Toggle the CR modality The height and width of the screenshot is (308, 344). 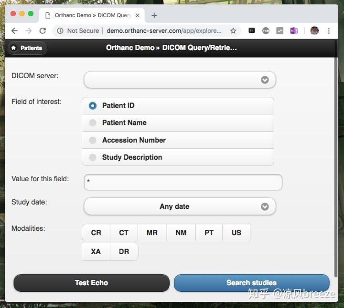coord(96,233)
